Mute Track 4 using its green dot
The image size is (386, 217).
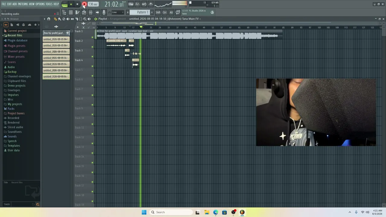[x=92, y=66]
